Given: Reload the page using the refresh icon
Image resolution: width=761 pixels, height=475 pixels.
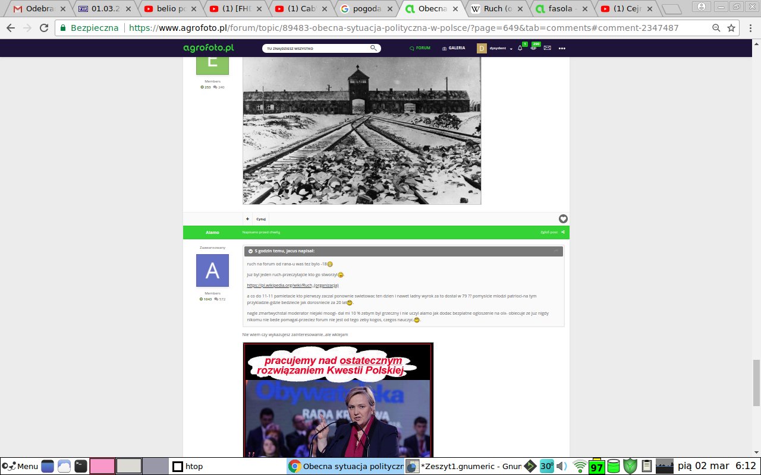Looking at the screenshot, I should pyautogui.click(x=44, y=28).
